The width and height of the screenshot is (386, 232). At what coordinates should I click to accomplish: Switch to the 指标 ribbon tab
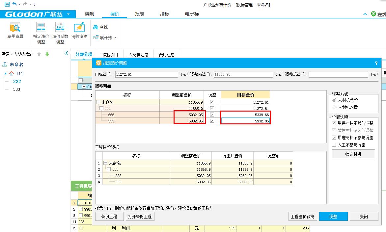165,14
